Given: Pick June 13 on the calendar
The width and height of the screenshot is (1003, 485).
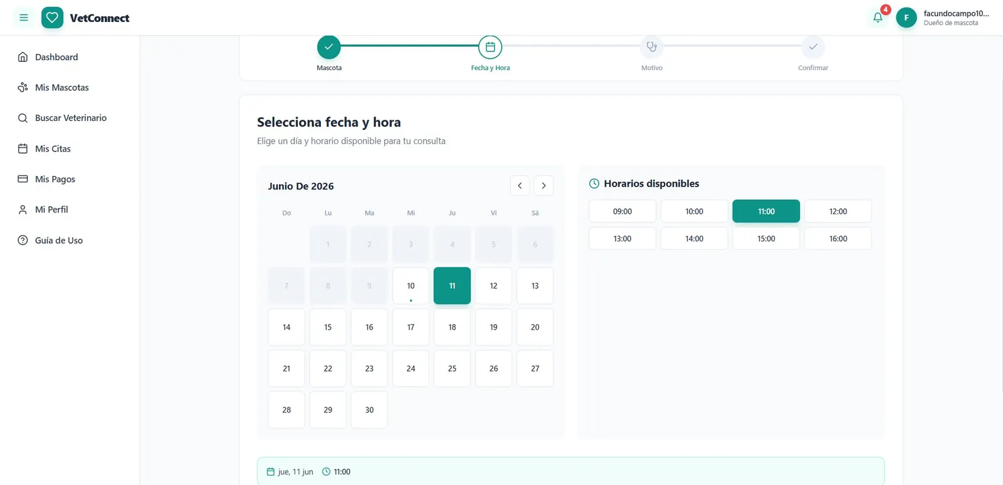Looking at the screenshot, I should point(535,286).
